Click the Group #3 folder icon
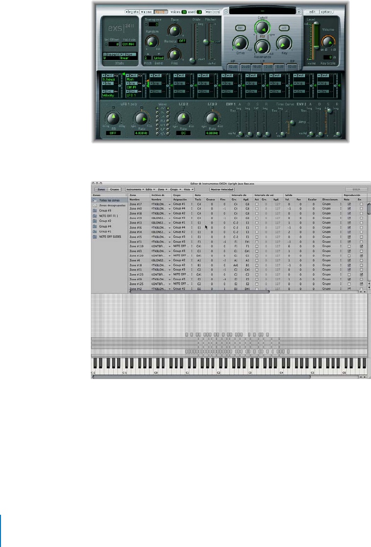This screenshot has width=371, height=547. (95, 210)
